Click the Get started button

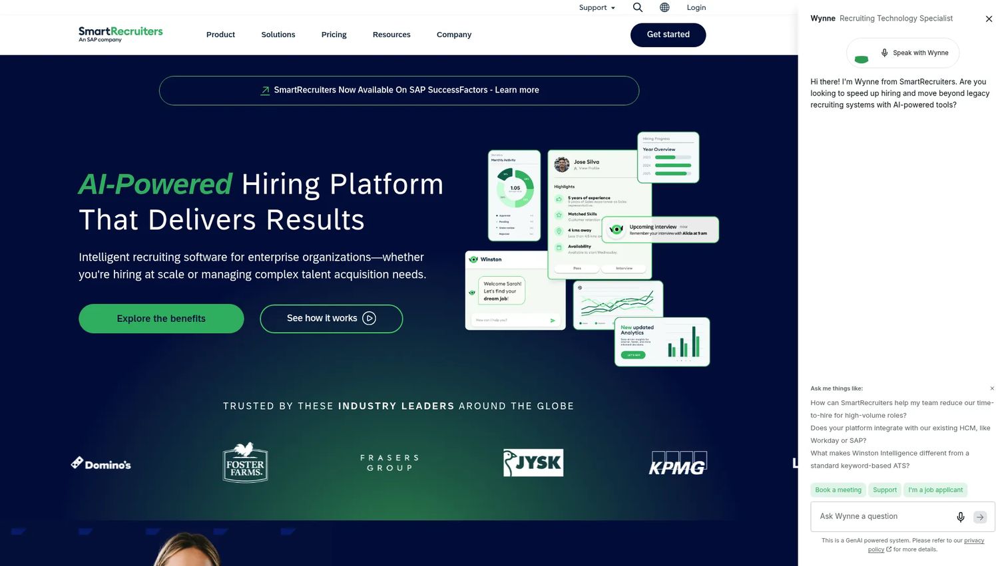[x=668, y=35]
